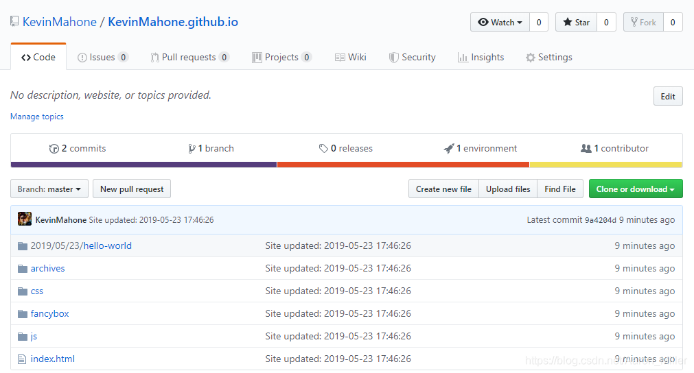Click the KevinMahone author name in commit bar
The height and width of the screenshot is (373, 694).
[x=61, y=219]
